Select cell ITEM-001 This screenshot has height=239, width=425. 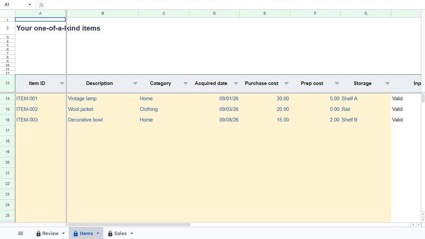(x=40, y=98)
